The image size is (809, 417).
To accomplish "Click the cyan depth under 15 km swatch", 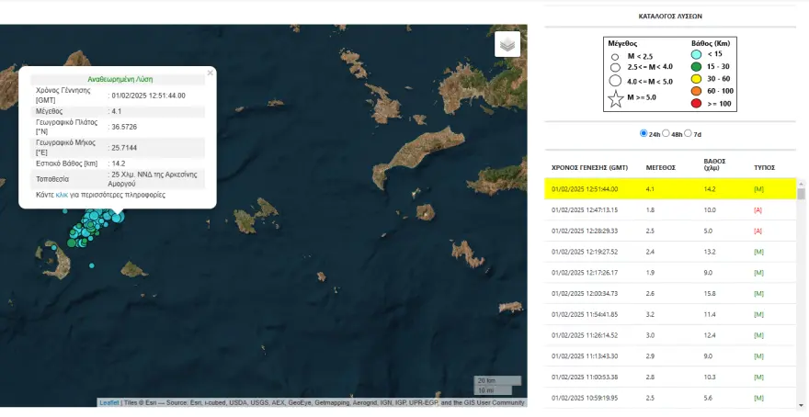I will tap(698, 55).
